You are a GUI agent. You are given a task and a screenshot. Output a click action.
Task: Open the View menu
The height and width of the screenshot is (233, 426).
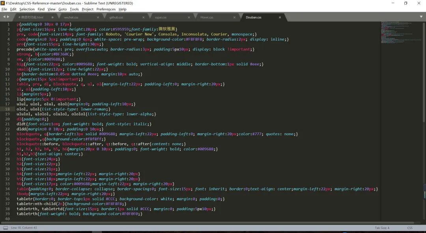pyautogui.click(x=51, y=9)
